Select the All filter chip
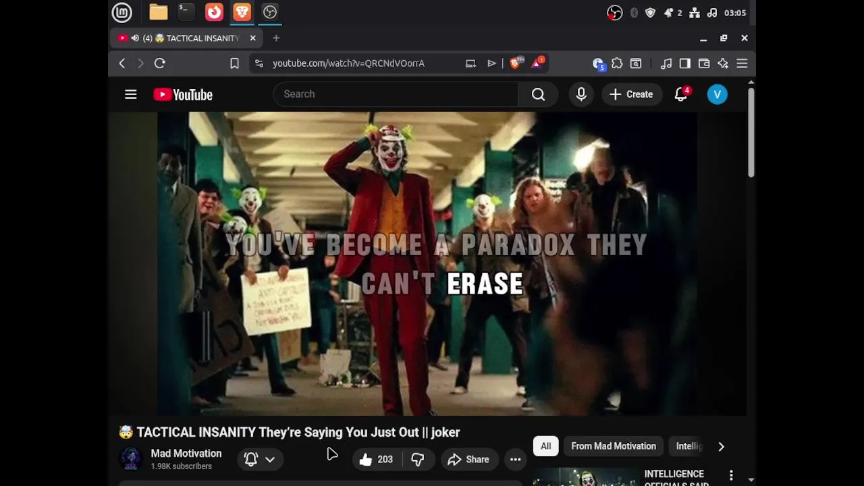Image resolution: width=864 pixels, height=486 pixels. pos(545,446)
